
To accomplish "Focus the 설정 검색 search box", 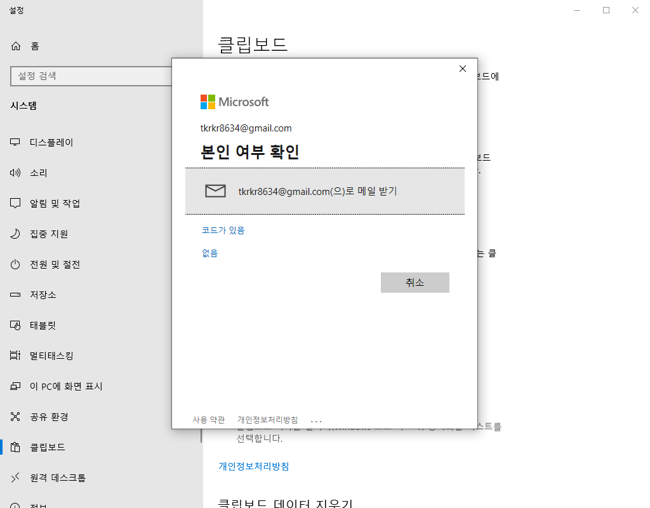I will coord(91,76).
